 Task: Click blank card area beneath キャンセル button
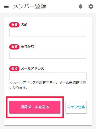click(76, 120)
